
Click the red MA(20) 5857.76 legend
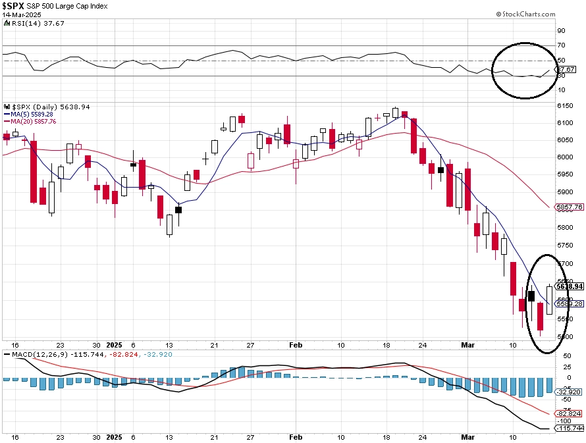[x=30, y=122]
